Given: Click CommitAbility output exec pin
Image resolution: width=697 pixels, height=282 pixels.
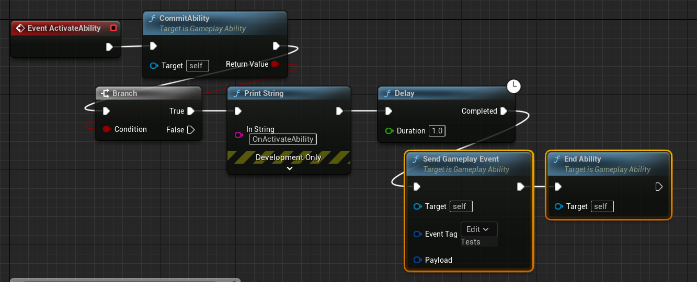Looking at the screenshot, I should [x=276, y=46].
